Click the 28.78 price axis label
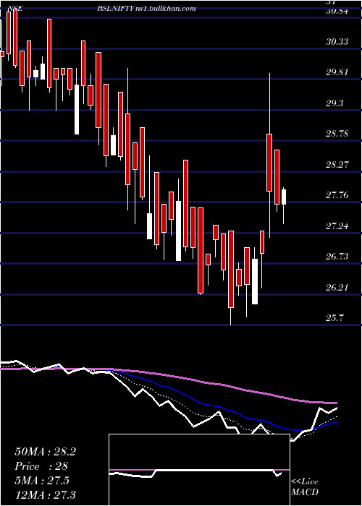The width and height of the screenshot is (362, 506). (337, 134)
